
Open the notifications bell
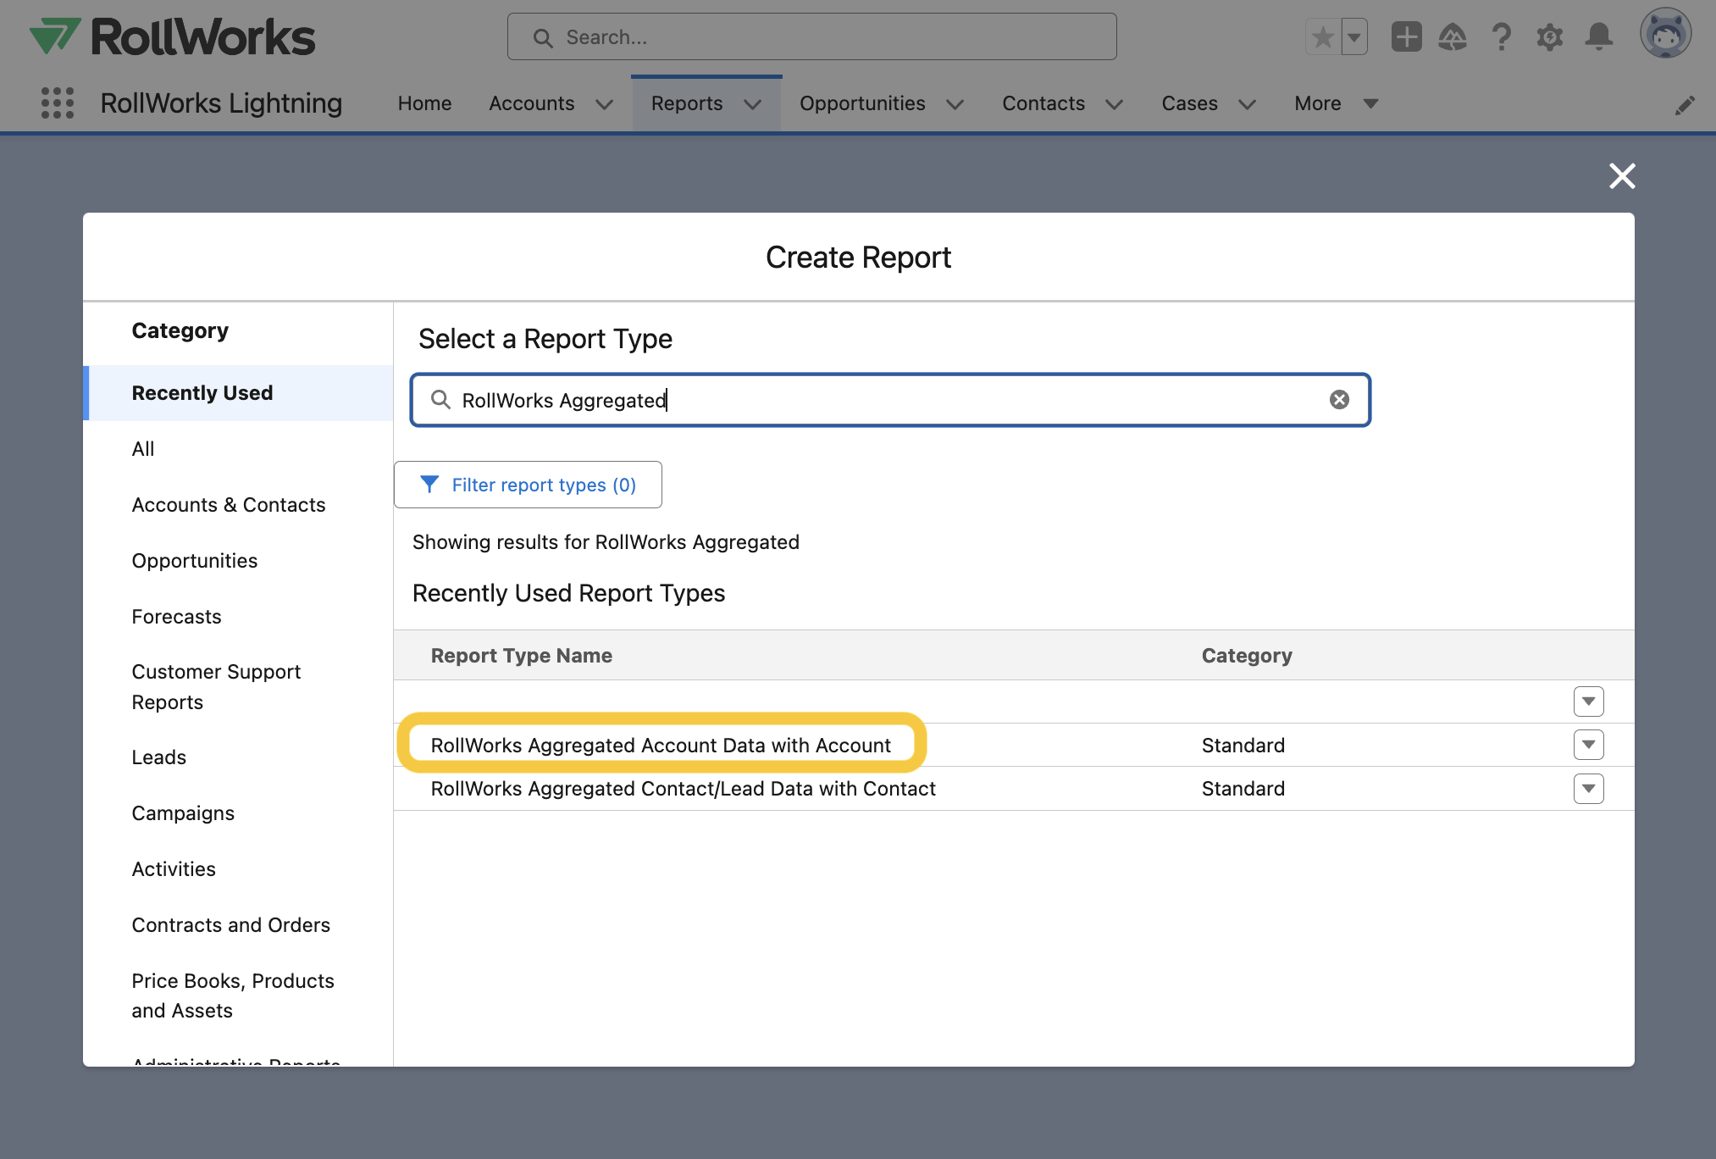pos(1599,36)
